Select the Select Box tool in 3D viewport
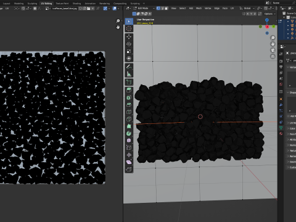The height and width of the screenshot is (222, 296). (129, 22)
